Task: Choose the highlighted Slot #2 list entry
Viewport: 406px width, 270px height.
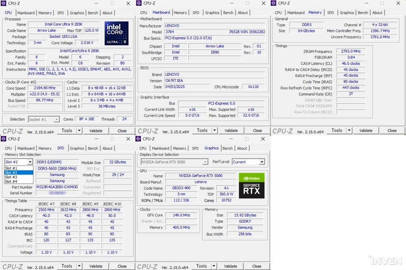Action: pos(19,173)
